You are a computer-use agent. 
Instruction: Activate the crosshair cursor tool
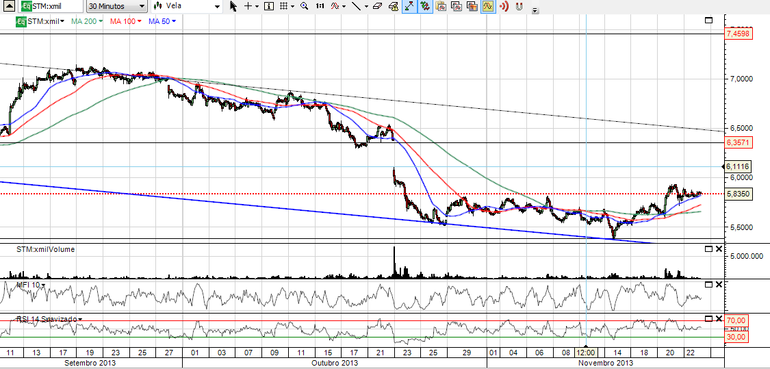click(248, 6)
